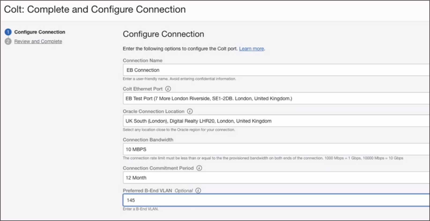The height and width of the screenshot is (221, 430).
Task: Open the Connection Commitment Period dropdown
Action: [x=276, y=178]
